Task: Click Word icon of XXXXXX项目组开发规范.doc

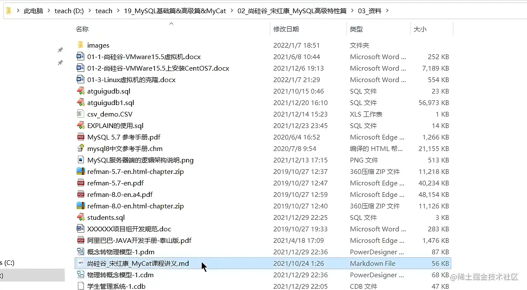Action: 81,229
